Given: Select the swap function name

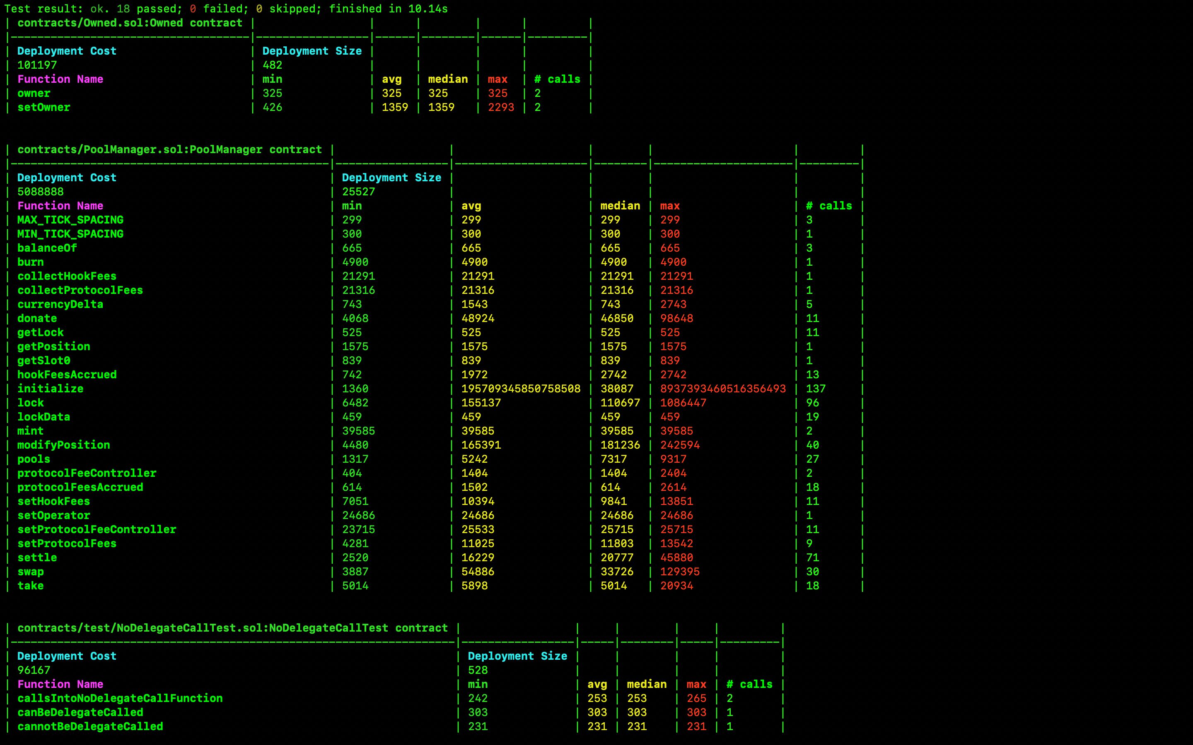Looking at the screenshot, I should (x=30, y=572).
